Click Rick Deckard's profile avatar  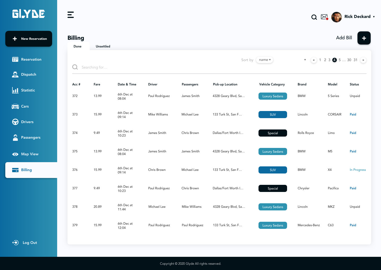click(x=337, y=17)
